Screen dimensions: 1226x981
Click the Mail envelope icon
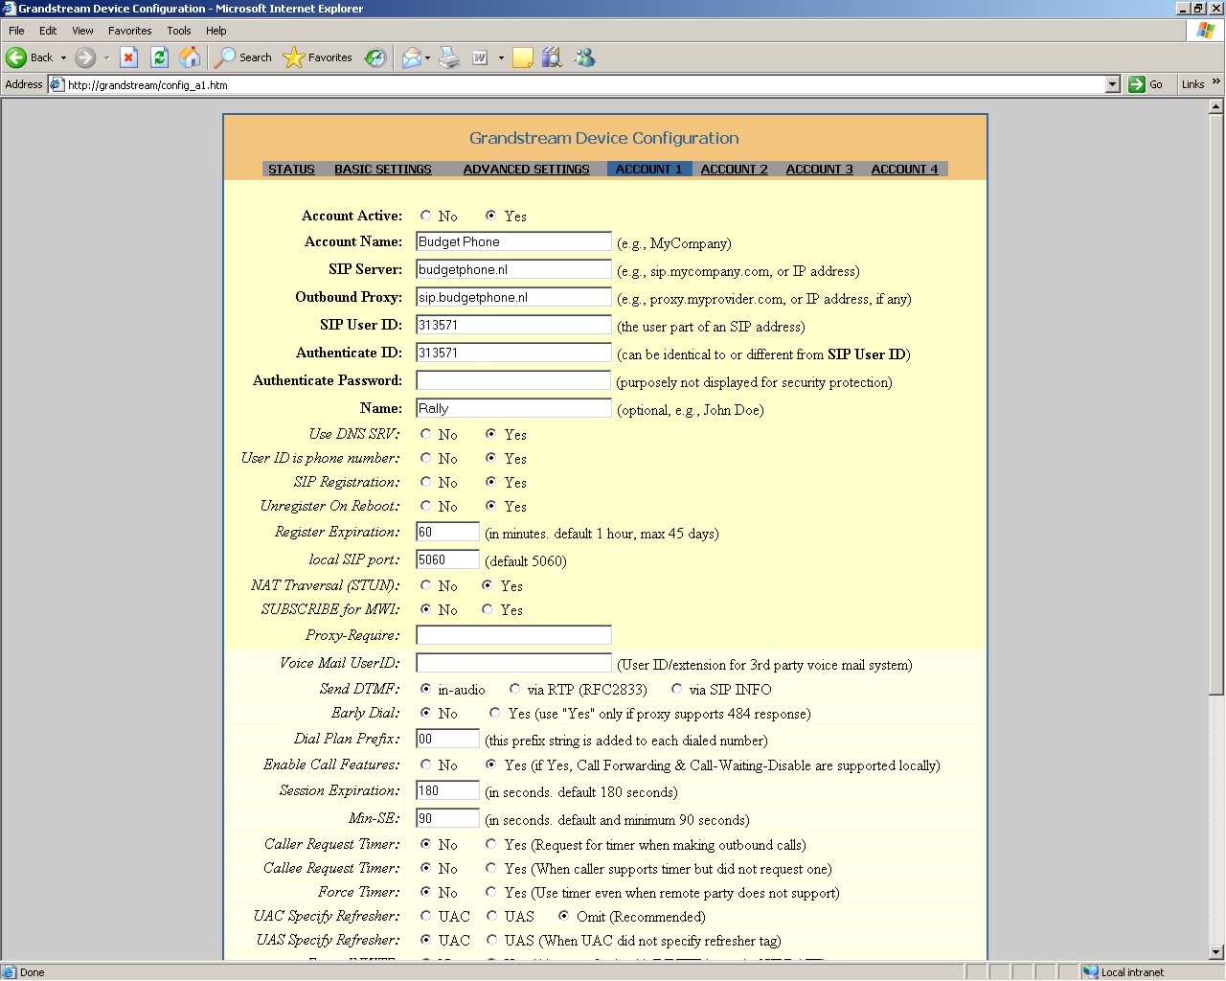click(411, 57)
